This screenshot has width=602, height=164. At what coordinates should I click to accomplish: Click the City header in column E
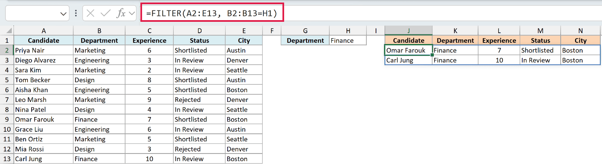click(x=244, y=40)
